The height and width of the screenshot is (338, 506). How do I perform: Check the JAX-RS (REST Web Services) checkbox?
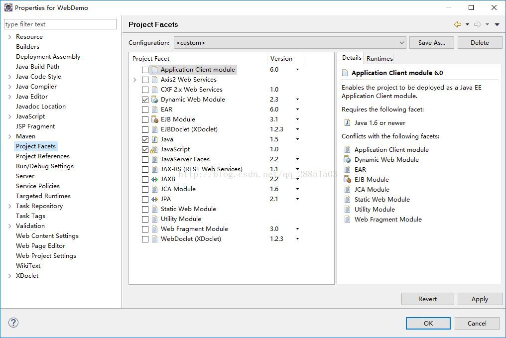point(145,170)
